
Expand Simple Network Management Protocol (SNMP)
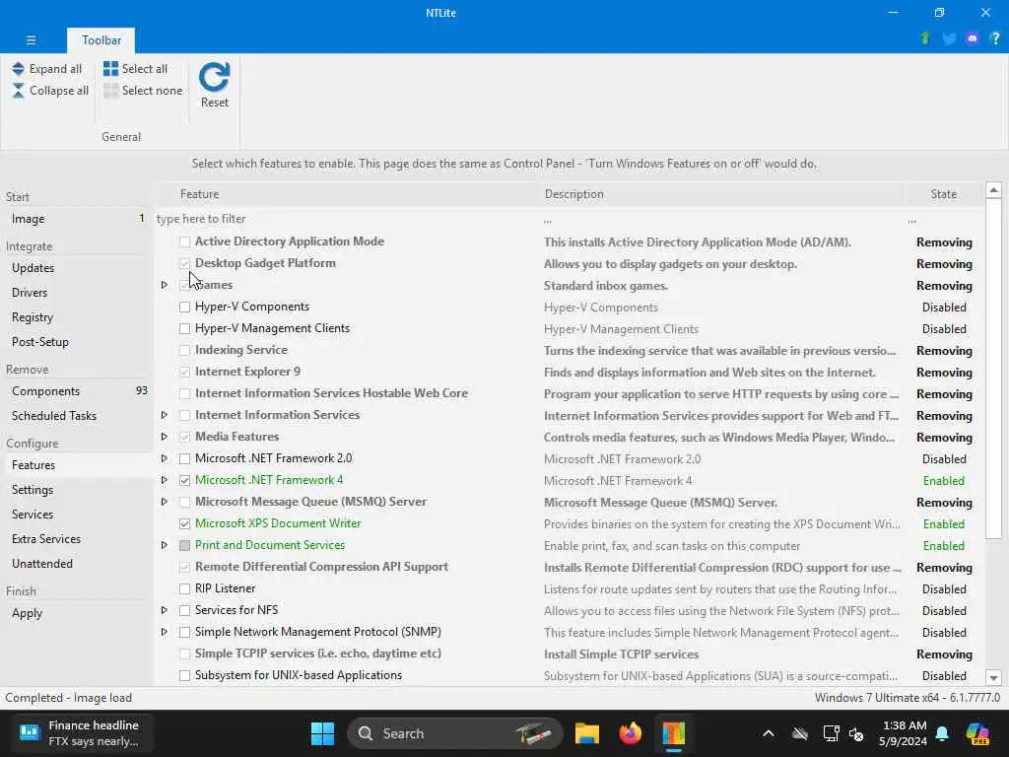(165, 632)
